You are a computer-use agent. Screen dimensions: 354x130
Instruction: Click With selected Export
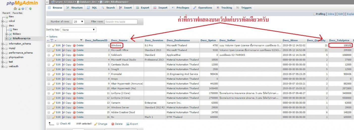click(132, 124)
